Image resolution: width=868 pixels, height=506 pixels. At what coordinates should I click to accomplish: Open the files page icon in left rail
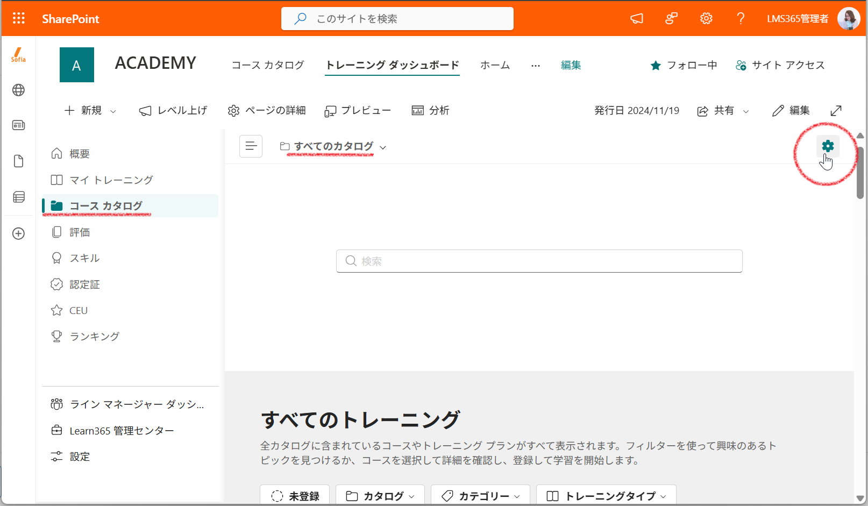click(19, 161)
